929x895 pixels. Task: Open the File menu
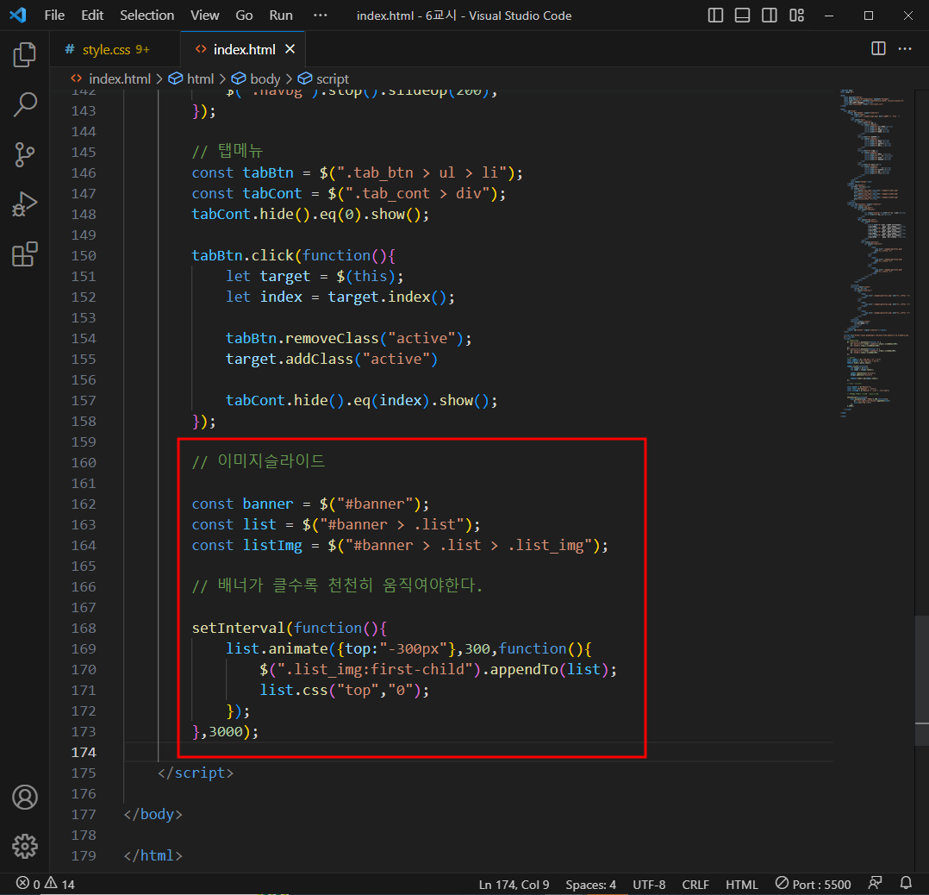[x=54, y=16]
